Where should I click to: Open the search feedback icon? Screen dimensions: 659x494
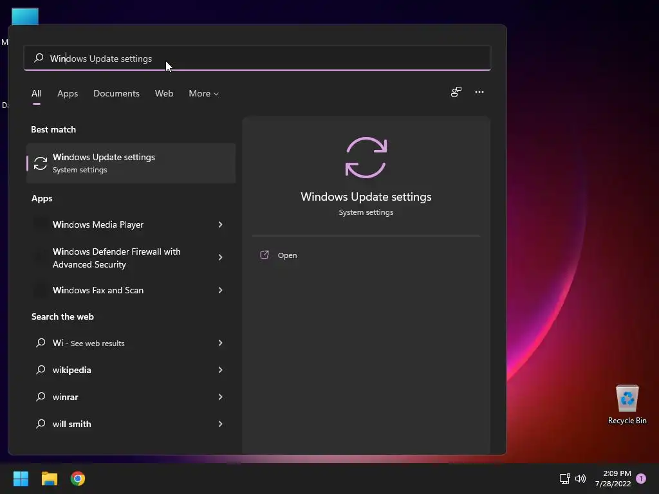click(456, 92)
